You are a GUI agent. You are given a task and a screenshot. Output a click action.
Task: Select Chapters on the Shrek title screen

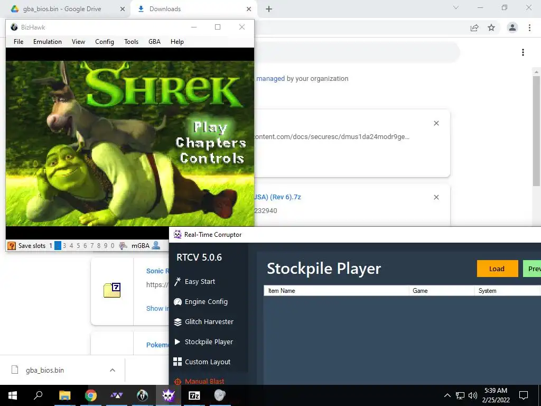pos(211,143)
